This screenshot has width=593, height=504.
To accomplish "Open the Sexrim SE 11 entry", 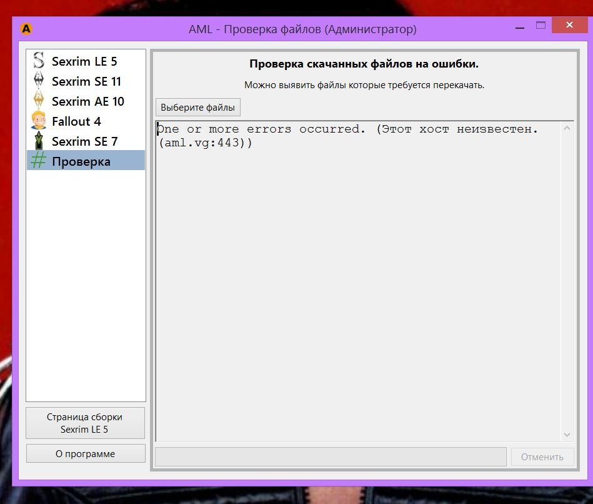I will tap(86, 81).
